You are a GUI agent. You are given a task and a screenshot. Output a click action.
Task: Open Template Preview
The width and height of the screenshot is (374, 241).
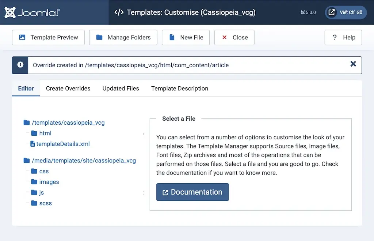(x=48, y=37)
